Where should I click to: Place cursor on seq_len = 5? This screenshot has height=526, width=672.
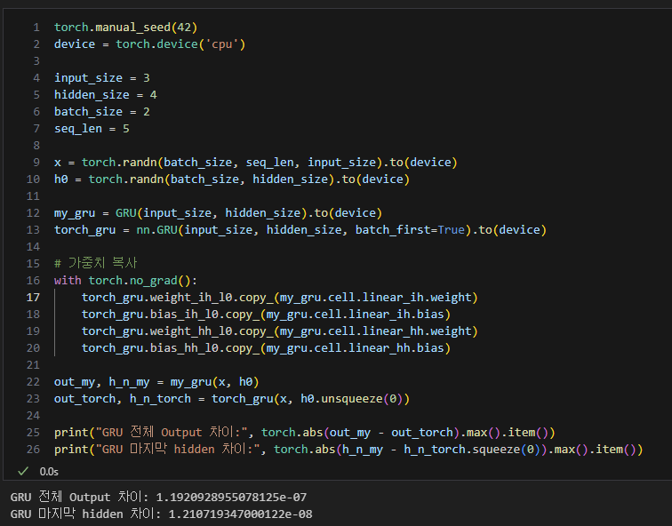[92, 129]
